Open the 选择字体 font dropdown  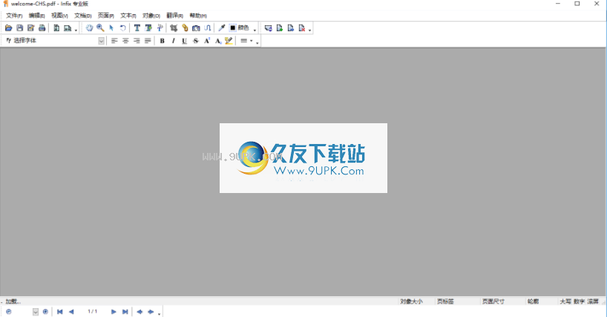pyautogui.click(x=101, y=41)
